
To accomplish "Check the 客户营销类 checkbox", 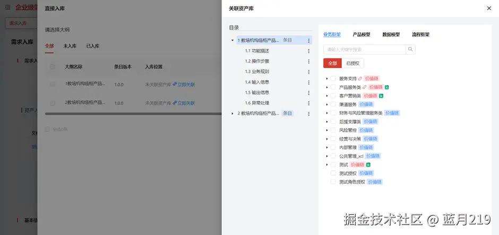I will (333, 95).
